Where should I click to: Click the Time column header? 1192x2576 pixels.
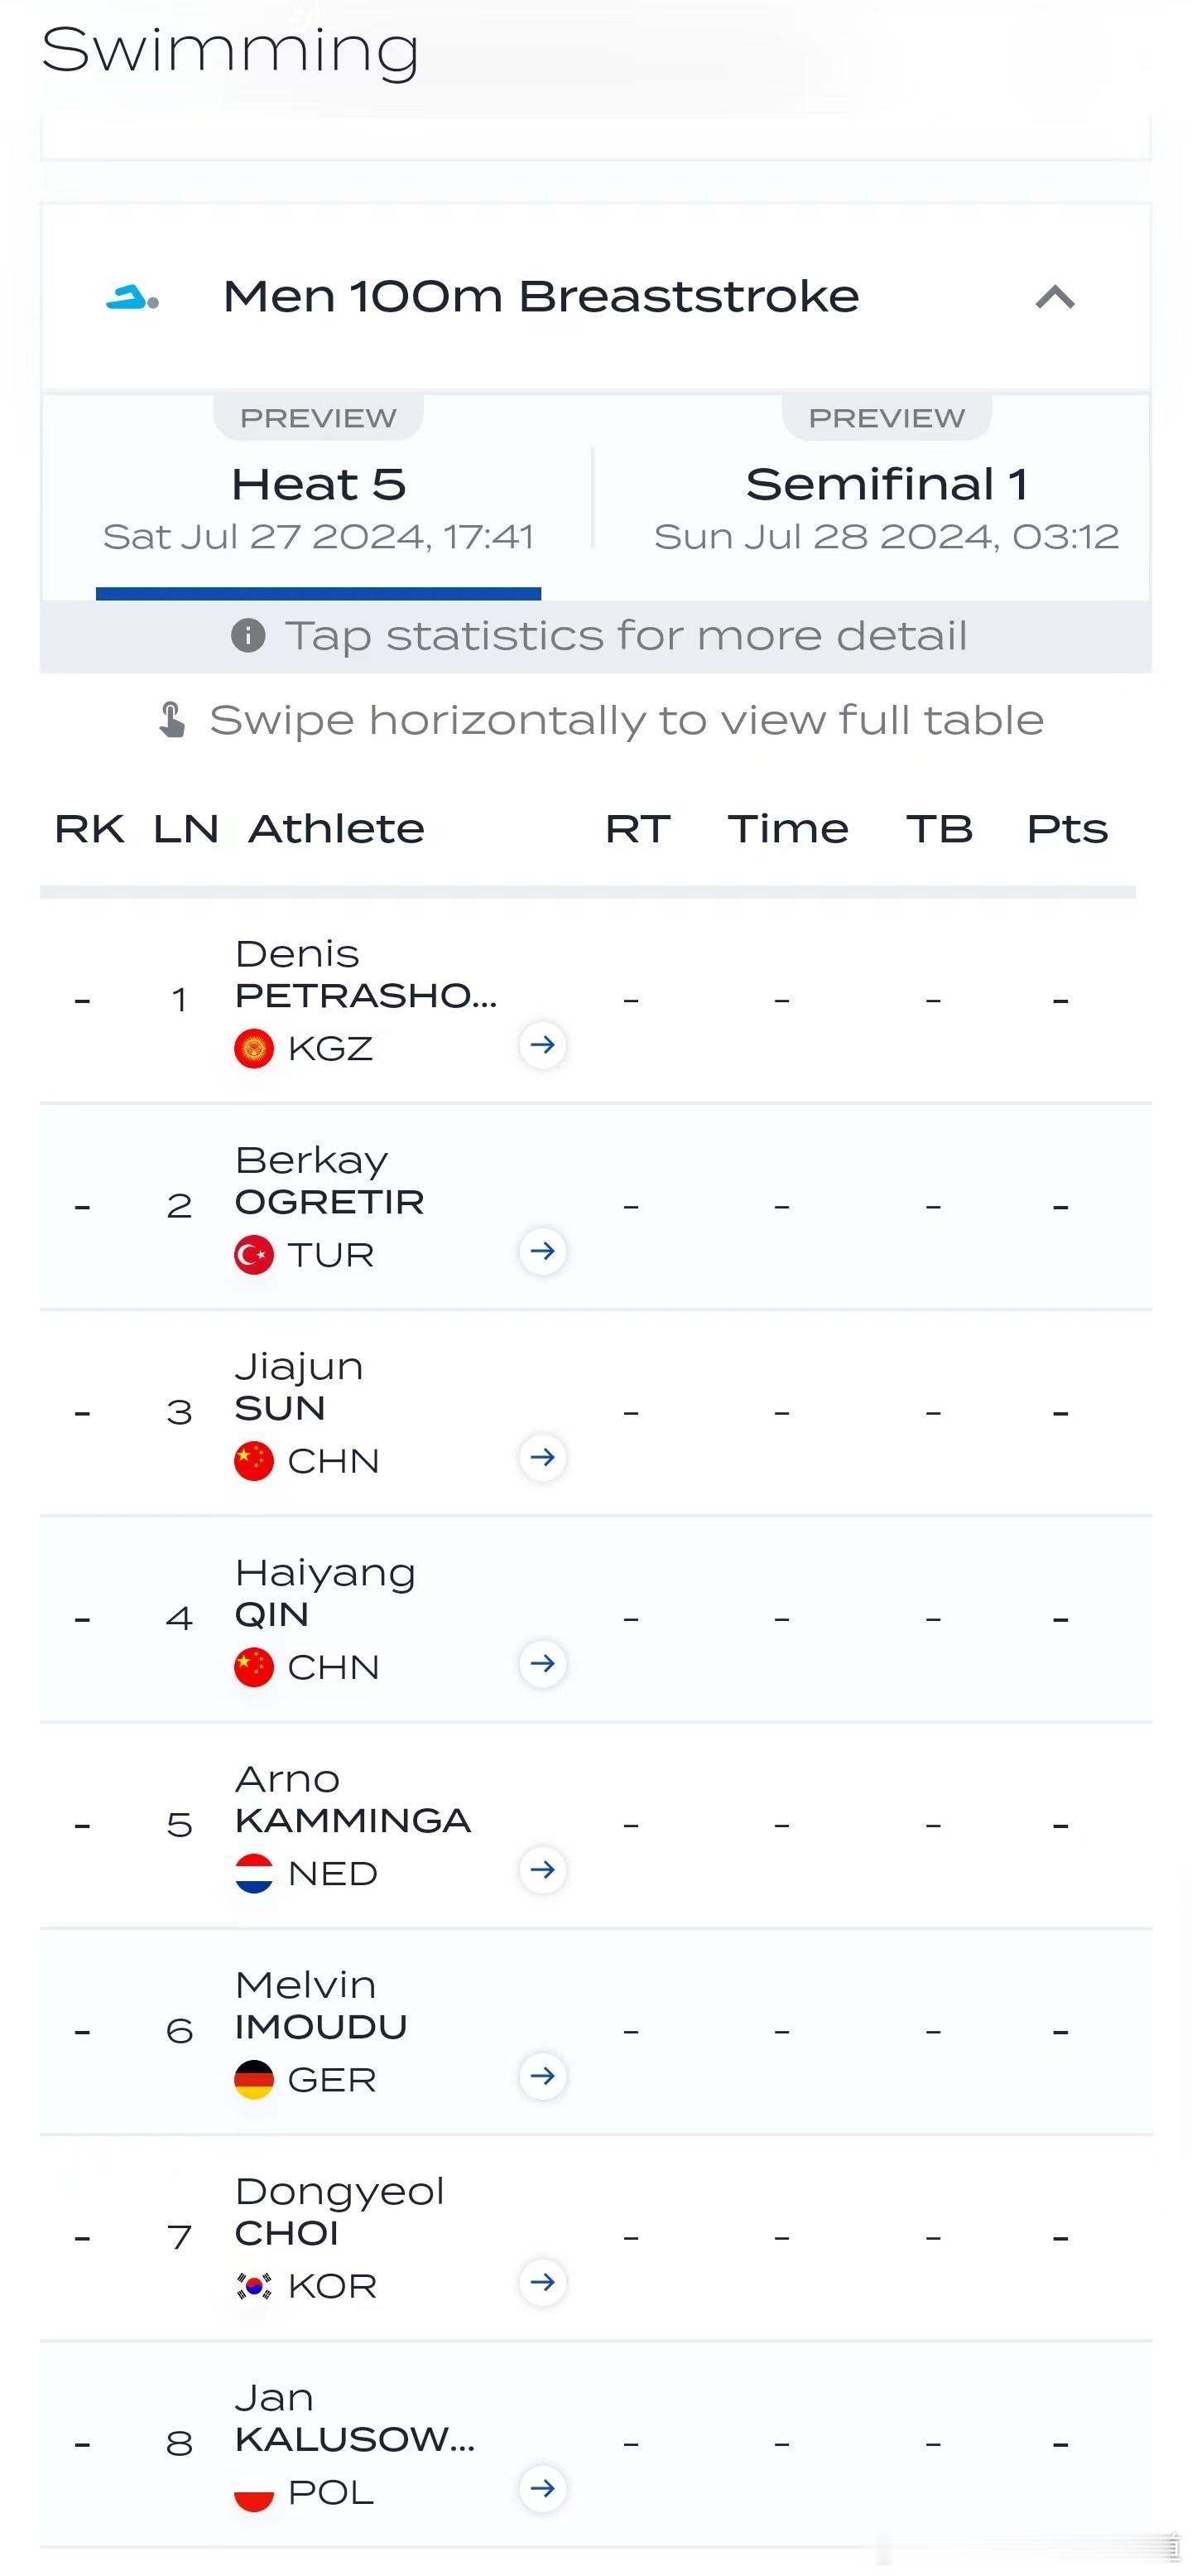[787, 829]
